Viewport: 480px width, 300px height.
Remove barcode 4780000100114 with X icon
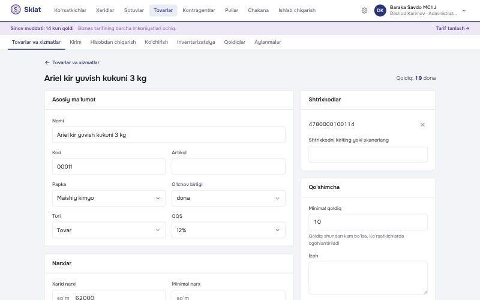(x=422, y=125)
